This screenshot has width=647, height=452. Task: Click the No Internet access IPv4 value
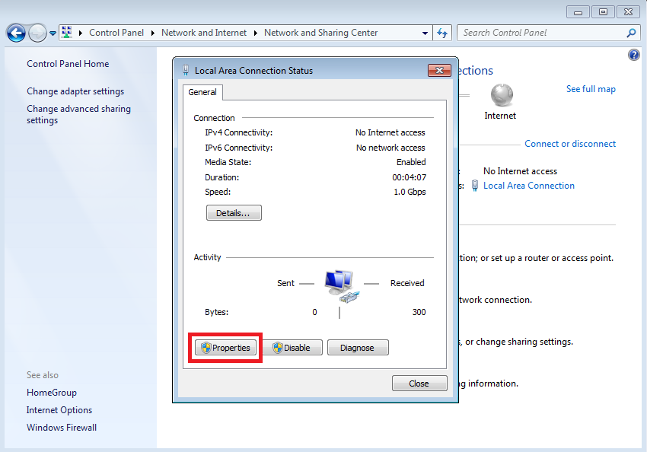pos(390,132)
